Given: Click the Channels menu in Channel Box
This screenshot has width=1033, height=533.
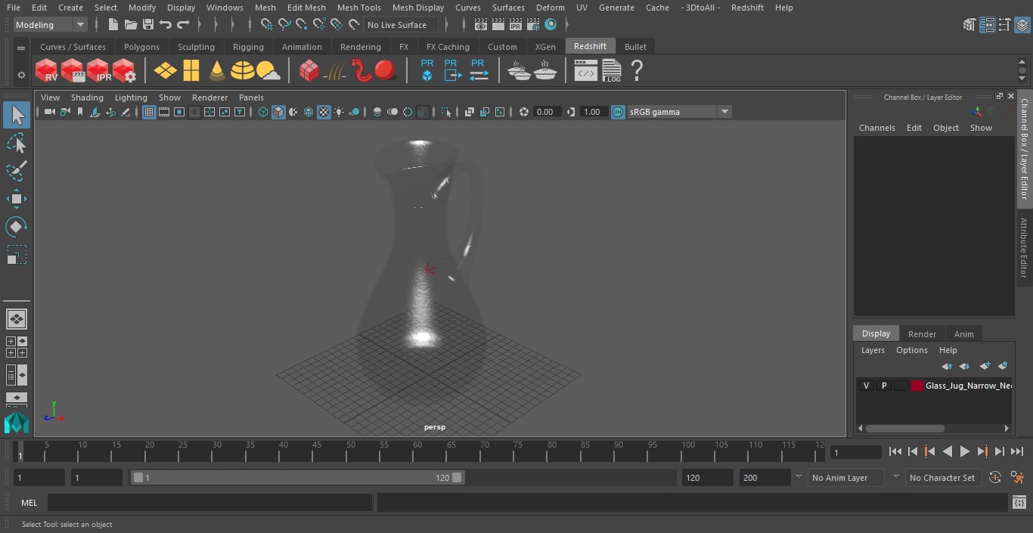Looking at the screenshot, I should coord(876,128).
